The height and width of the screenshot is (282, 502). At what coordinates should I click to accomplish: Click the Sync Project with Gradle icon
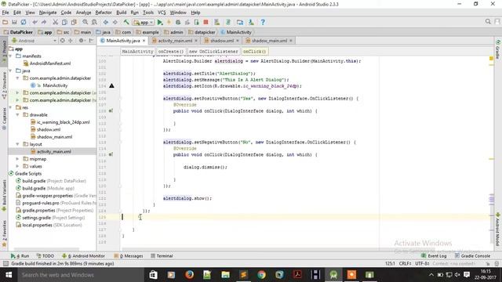[x=228, y=22]
